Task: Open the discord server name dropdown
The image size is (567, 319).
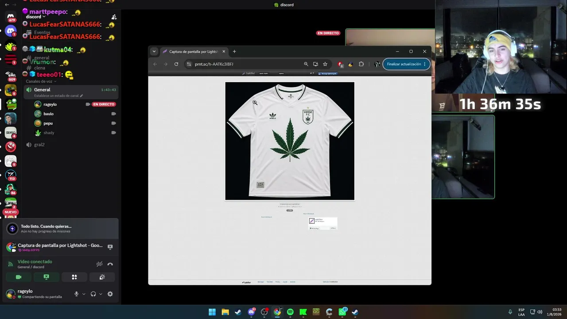Action: [35, 17]
